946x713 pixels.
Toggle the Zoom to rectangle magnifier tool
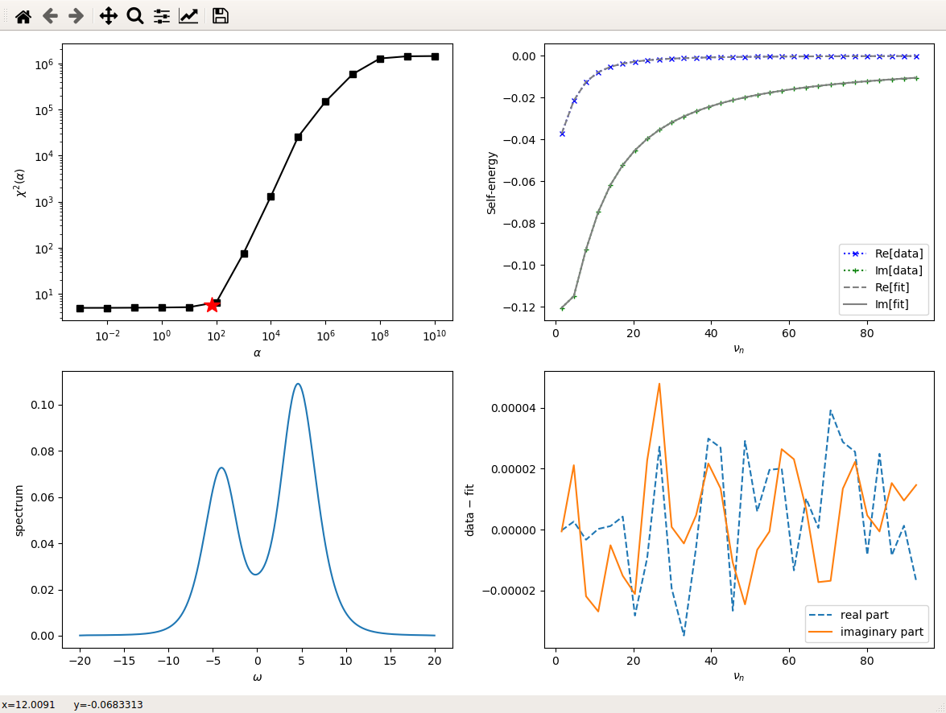[x=135, y=16]
